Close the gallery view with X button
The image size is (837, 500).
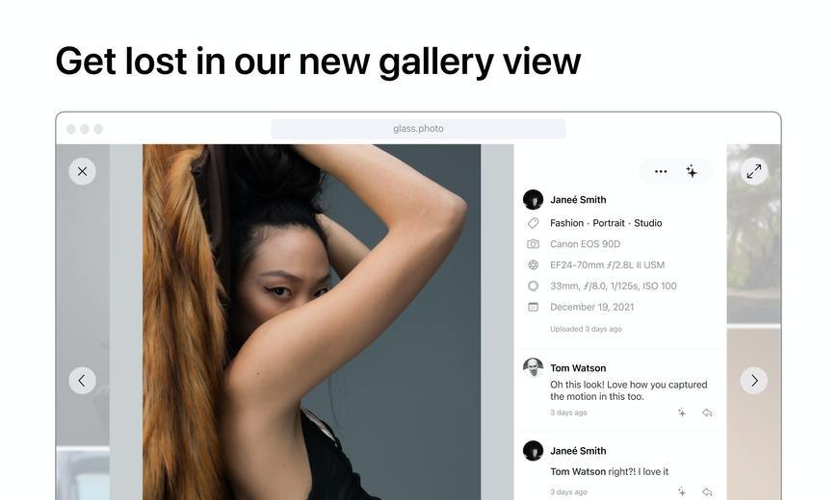82,171
